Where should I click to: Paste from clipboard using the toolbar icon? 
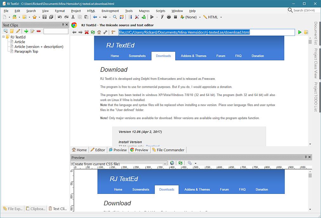[x=86, y=17]
